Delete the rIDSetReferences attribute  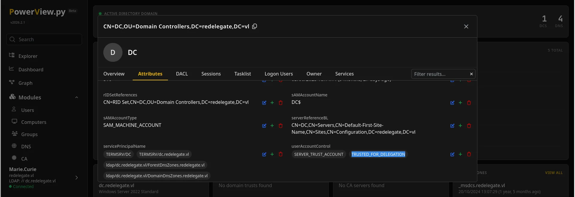pos(281,103)
